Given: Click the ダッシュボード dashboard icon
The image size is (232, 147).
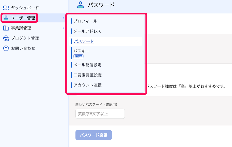Looking at the screenshot, I should coord(6,8).
